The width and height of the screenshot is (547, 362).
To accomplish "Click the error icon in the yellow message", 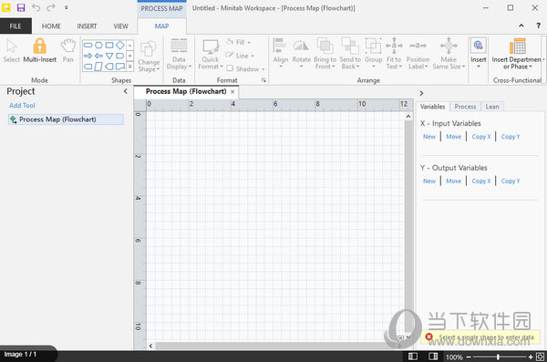I will point(429,336).
